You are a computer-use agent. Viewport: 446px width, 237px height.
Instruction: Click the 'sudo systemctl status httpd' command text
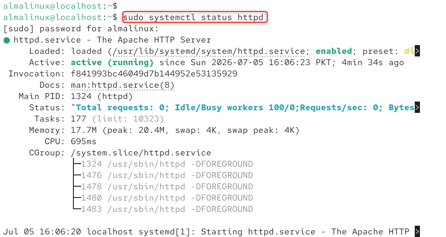193,17
